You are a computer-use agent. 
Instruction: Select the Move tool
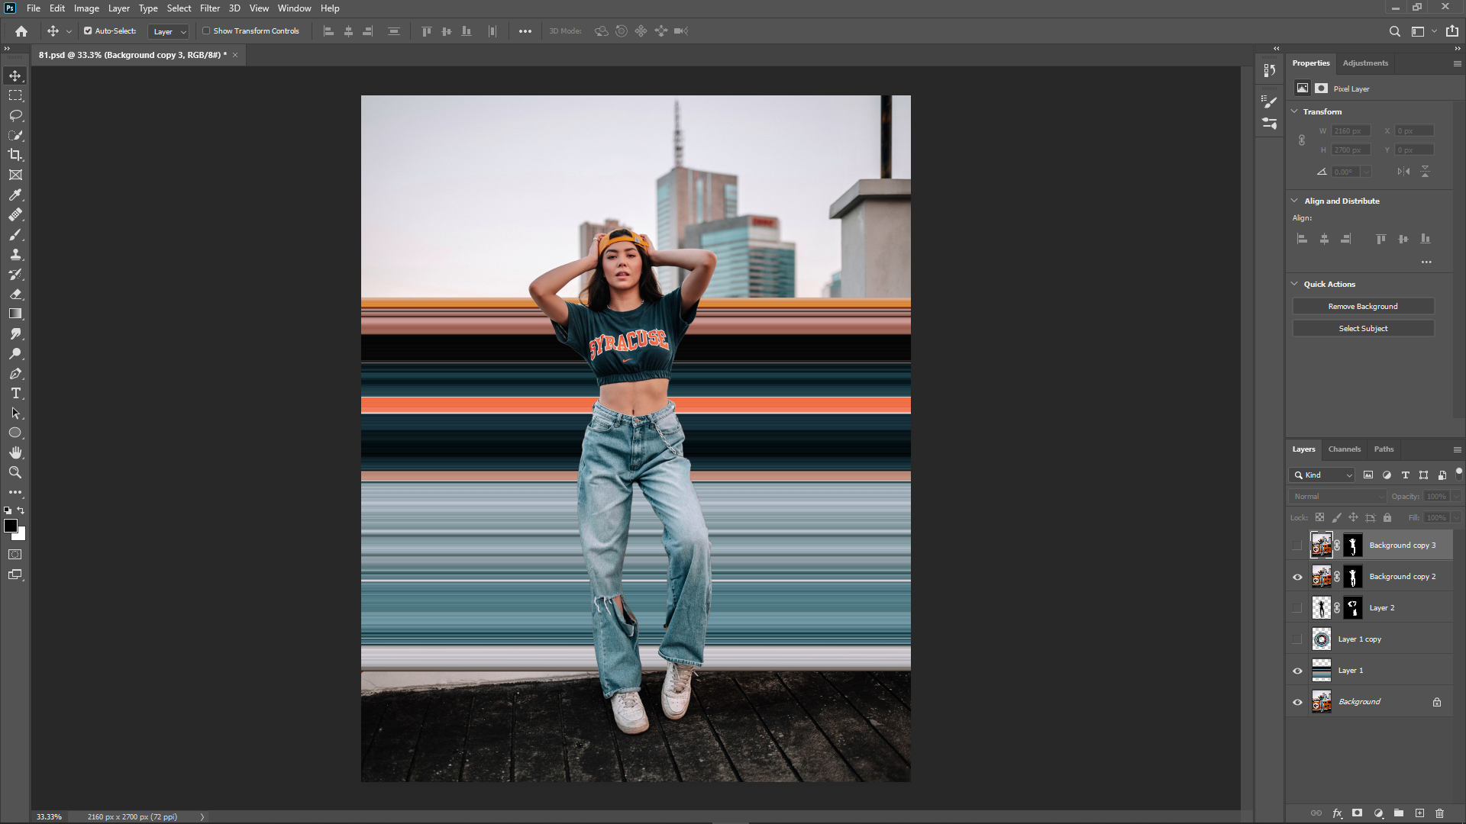15,76
